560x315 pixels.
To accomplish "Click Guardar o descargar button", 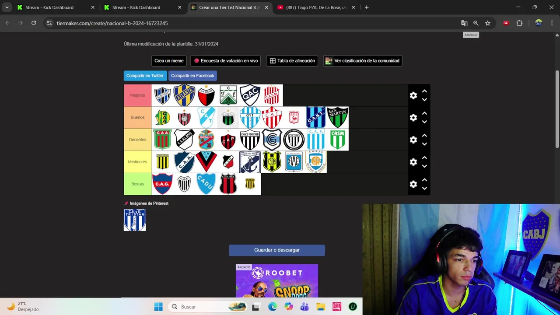I will click(x=277, y=250).
